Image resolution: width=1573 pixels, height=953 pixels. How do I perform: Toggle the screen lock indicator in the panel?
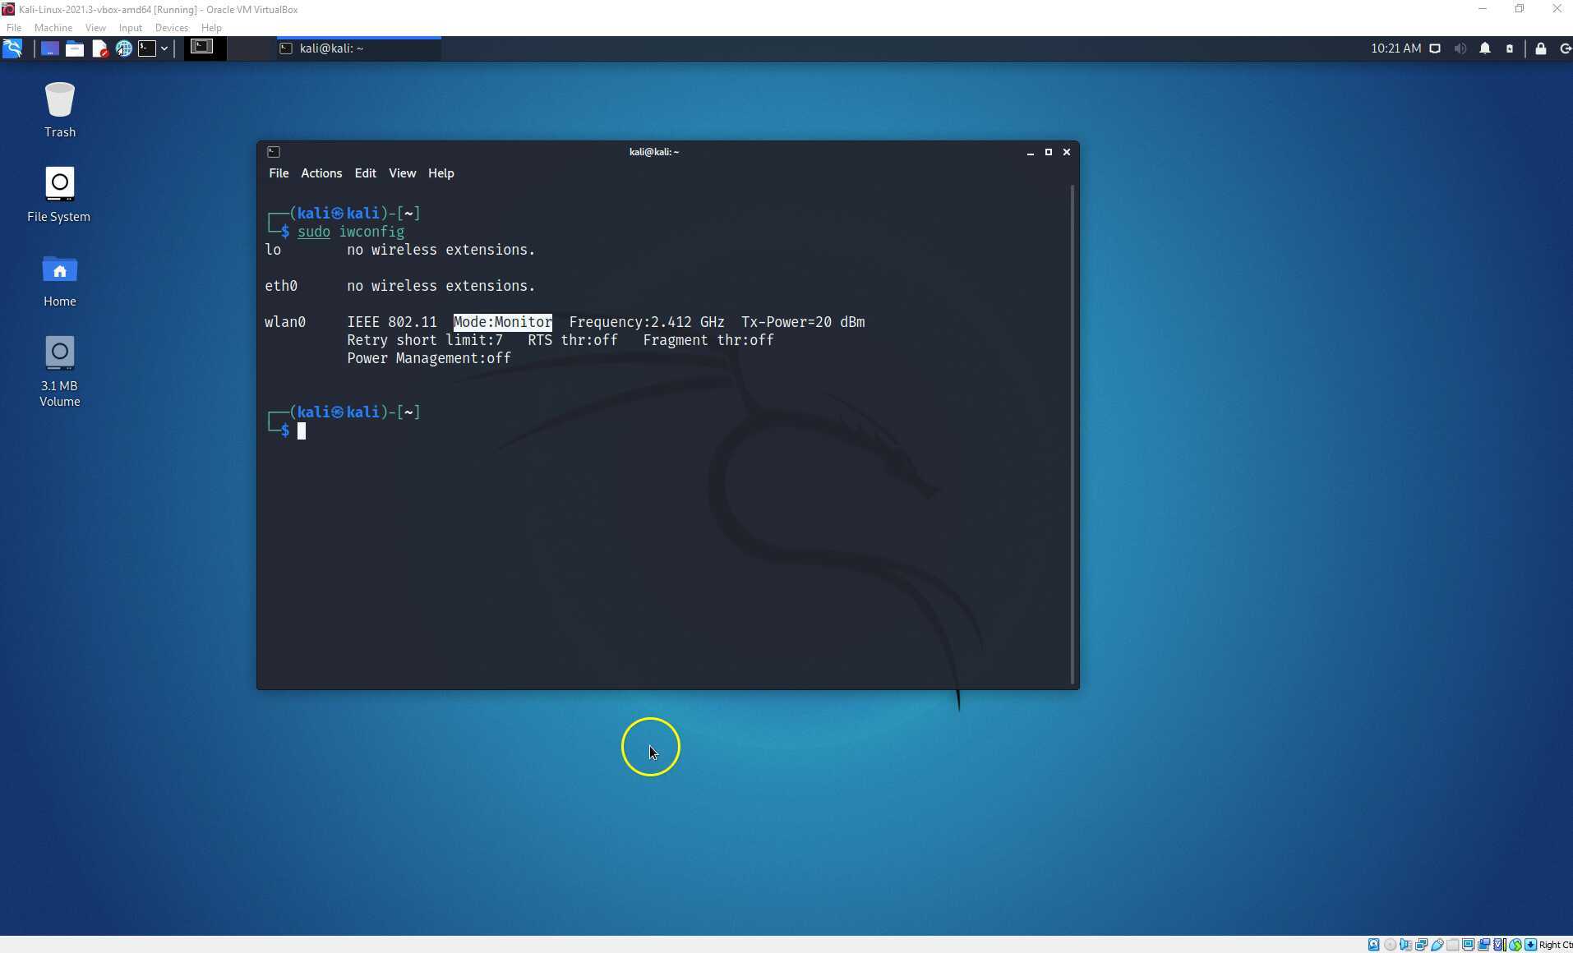(x=1540, y=48)
